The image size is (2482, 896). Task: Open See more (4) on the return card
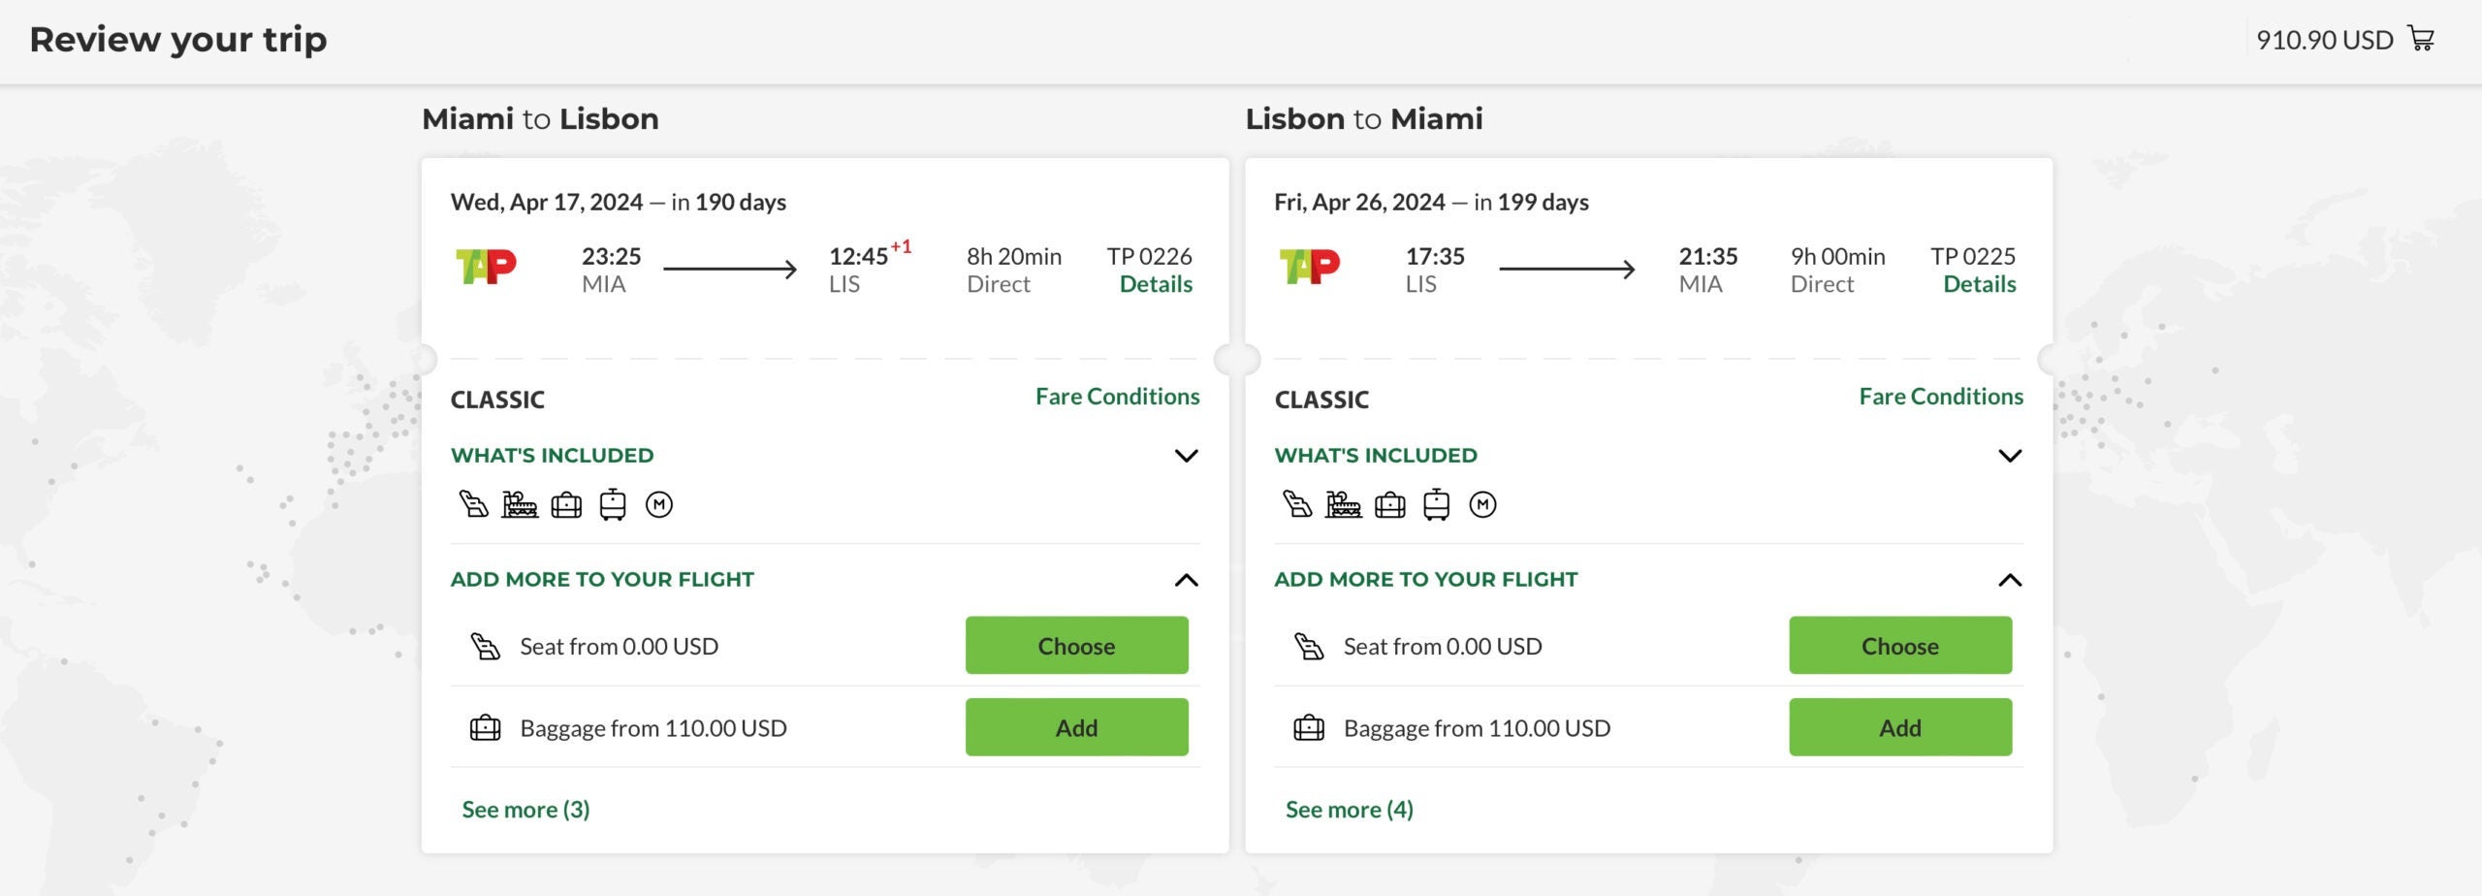click(1350, 809)
